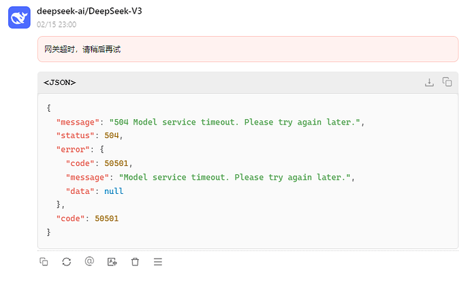Click nested "Model service timeout" message string
This screenshot has width=470, height=296.
[x=235, y=177]
